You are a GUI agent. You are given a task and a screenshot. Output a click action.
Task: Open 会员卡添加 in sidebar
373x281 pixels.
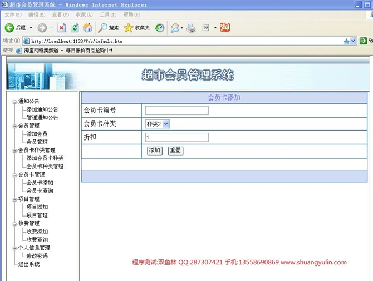40,183
